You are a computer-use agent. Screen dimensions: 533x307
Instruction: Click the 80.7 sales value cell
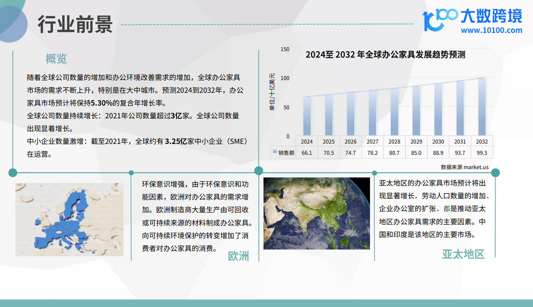pos(394,153)
